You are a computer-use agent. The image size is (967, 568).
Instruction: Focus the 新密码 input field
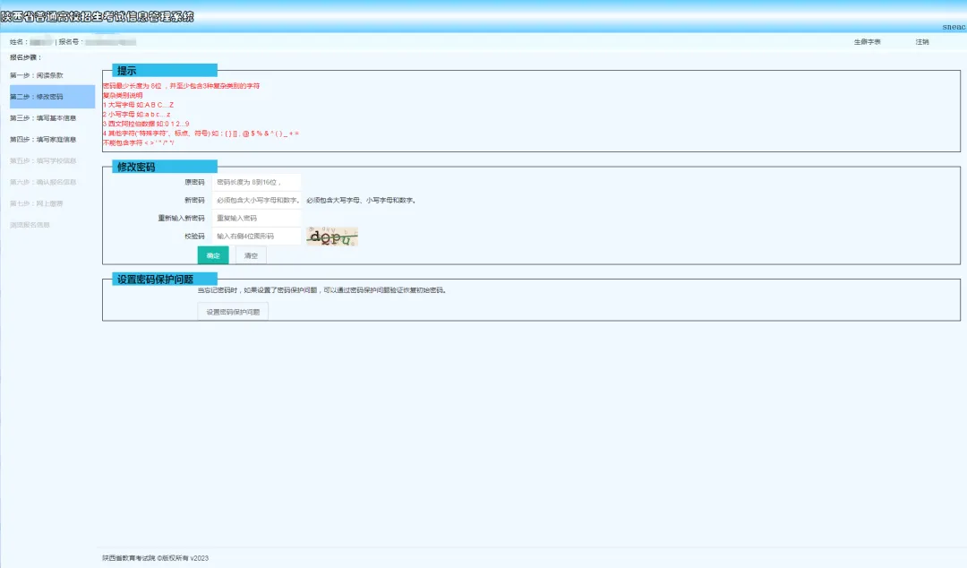click(256, 200)
